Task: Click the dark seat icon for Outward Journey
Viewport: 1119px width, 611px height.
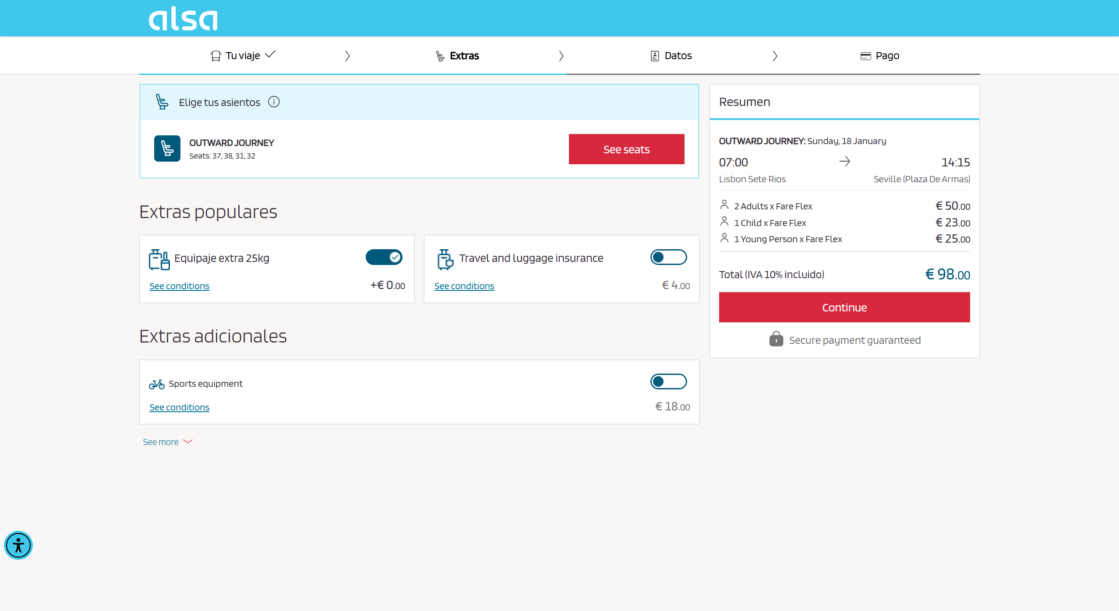Action: coord(167,148)
